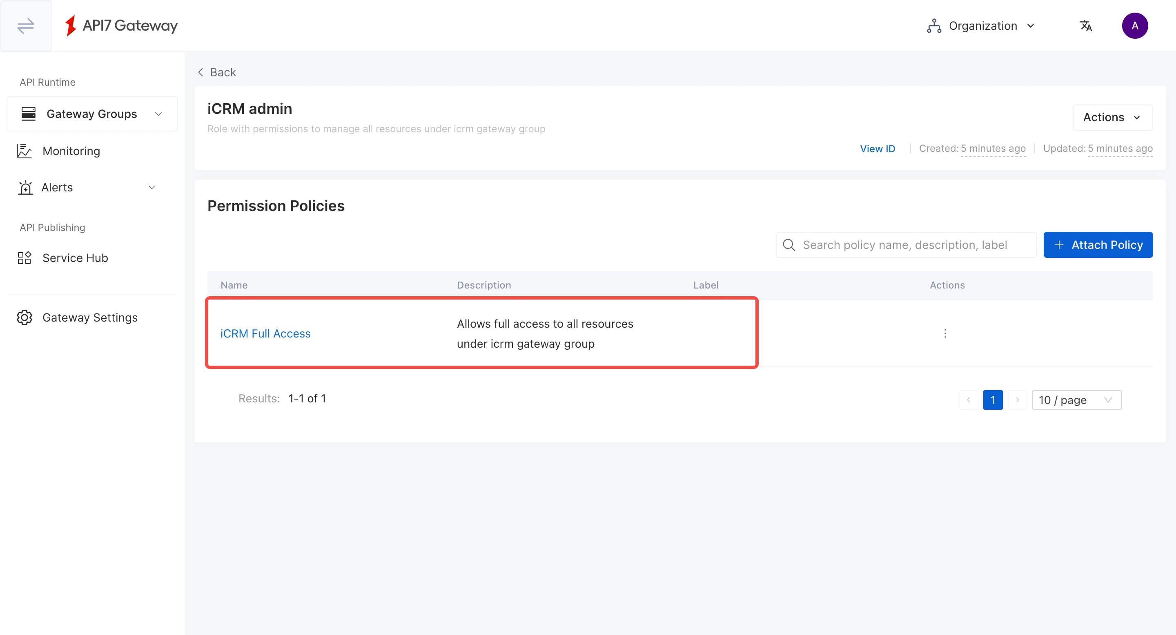
Task: Open the three-dot menu for iCRM Full Access
Action: click(945, 333)
